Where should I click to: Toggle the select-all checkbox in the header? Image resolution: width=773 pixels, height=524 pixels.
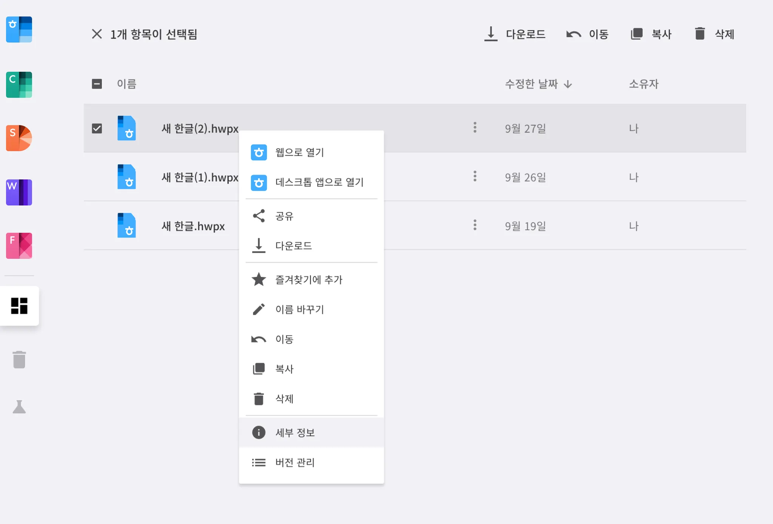(97, 84)
